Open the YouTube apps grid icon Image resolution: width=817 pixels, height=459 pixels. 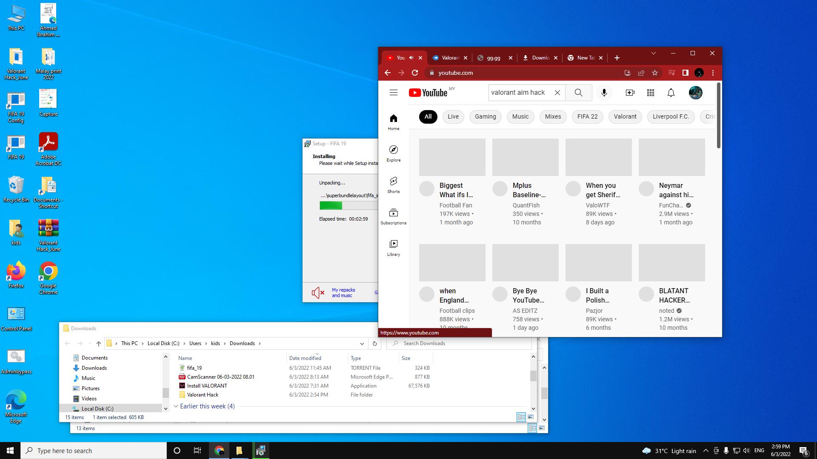click(x=650, y=93)
